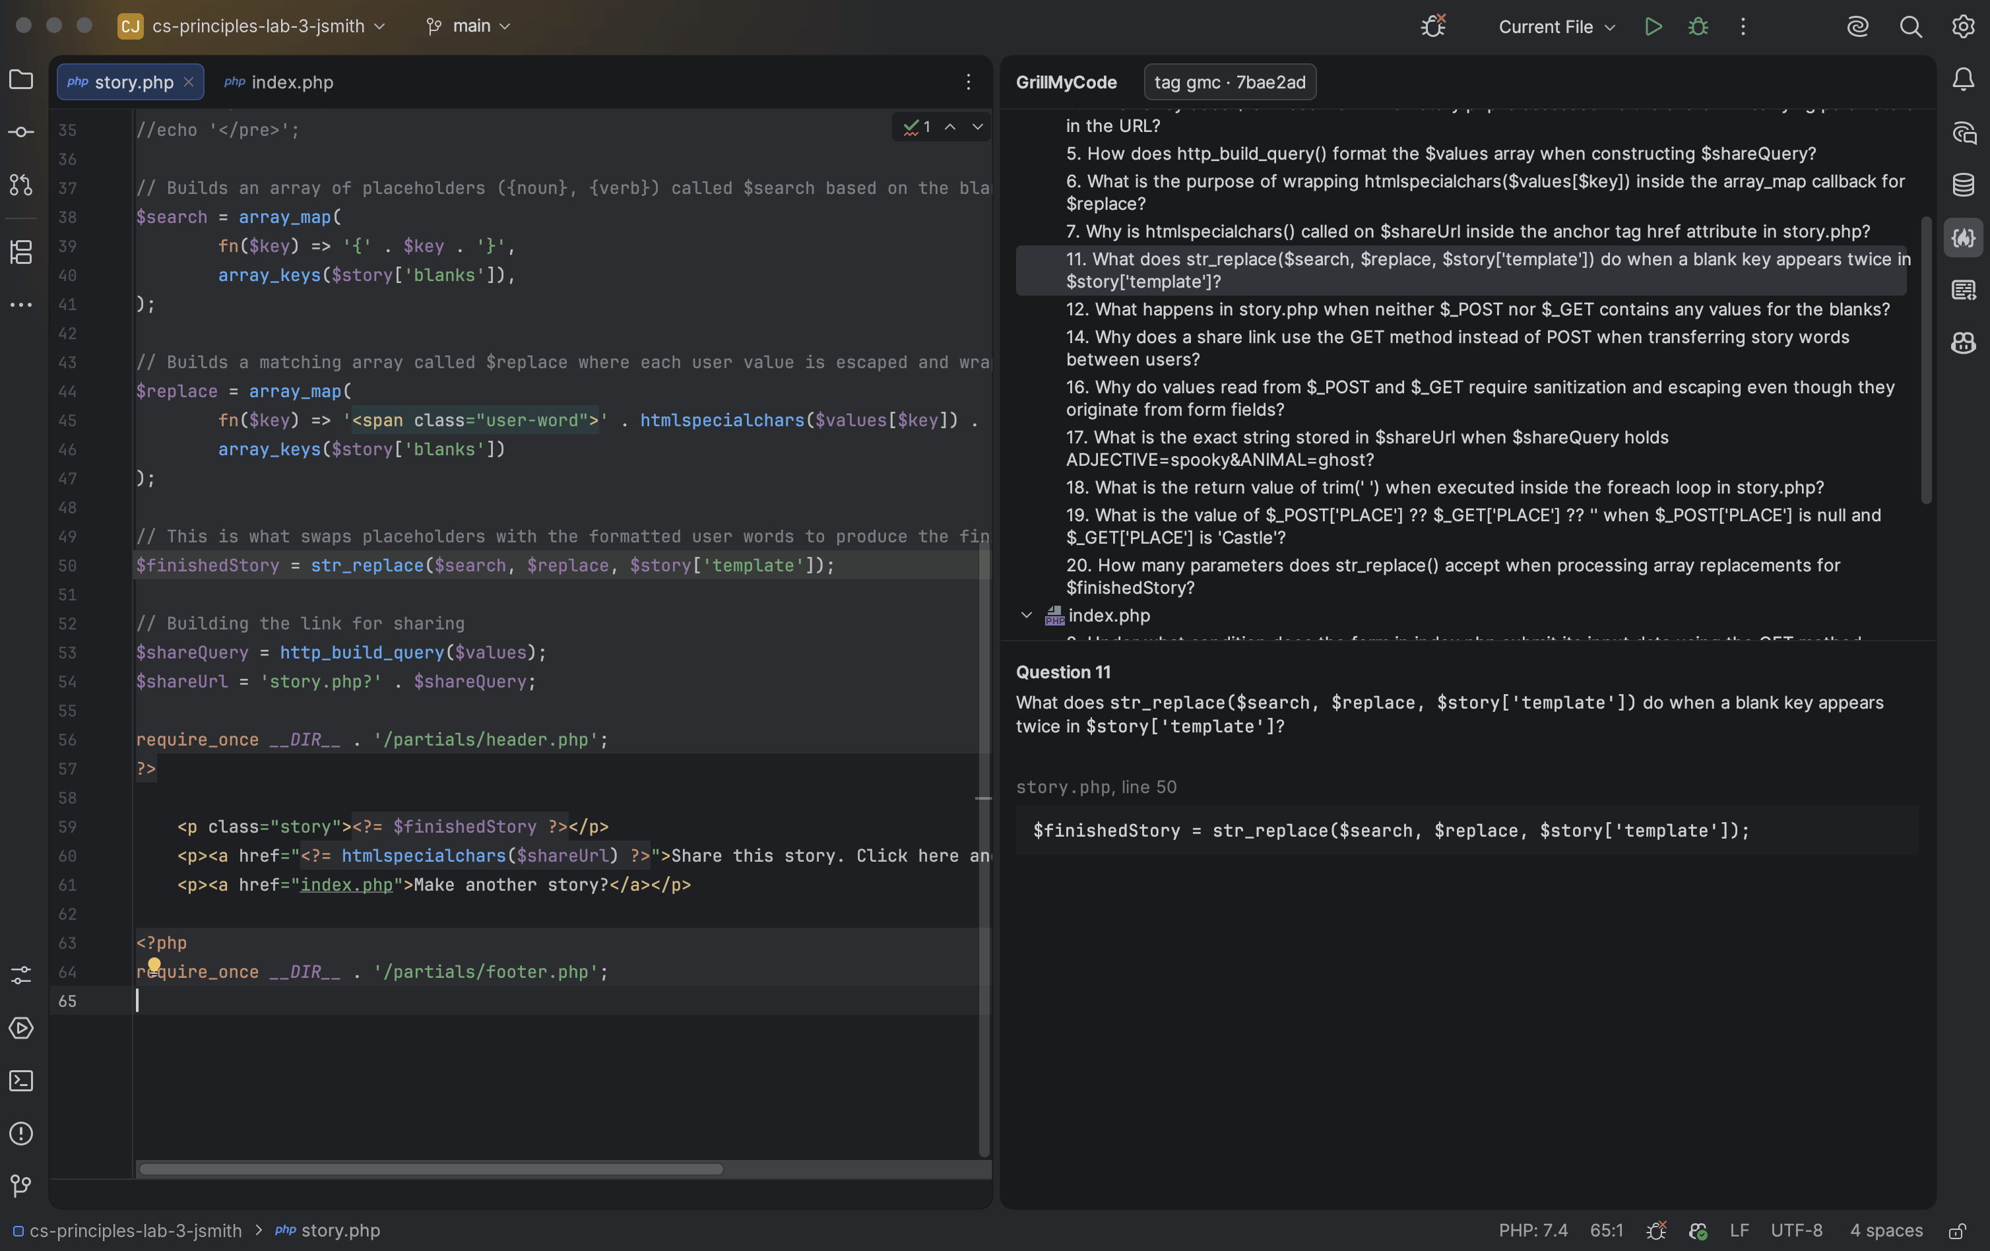This screenshot has height=1251, width=1990.
Task: Go to previous highlighted problem arrow
Action: tap(950, 127)
